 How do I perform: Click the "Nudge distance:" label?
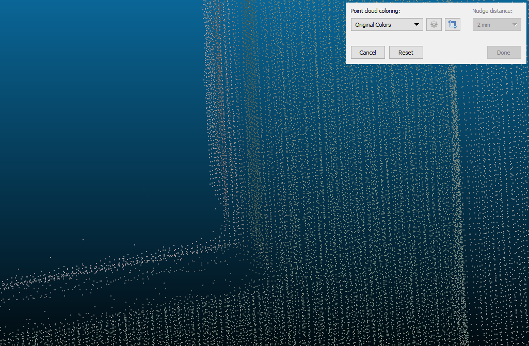coord(492,11)
